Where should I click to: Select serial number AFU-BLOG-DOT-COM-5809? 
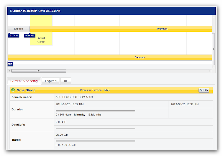click(74, 97)
